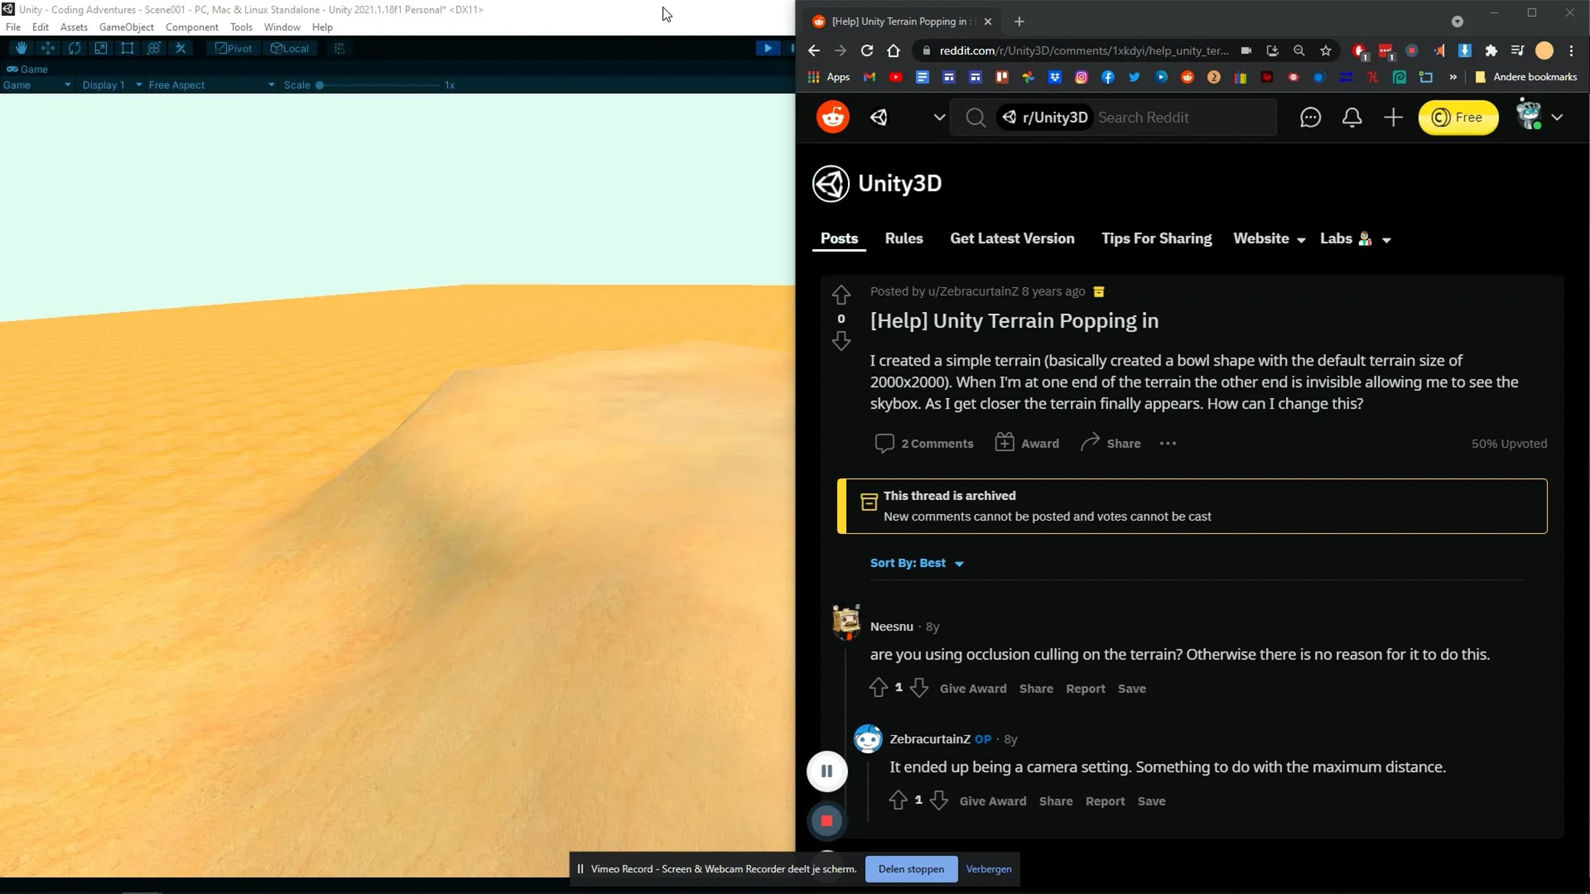Screen dimensions: 1590x894
Task: Create a new Reddit post
Action: click(1393, 118)
